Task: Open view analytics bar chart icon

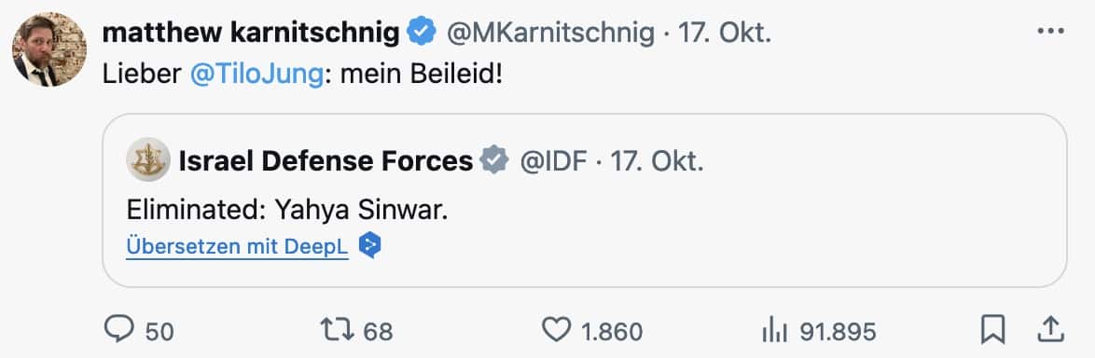Action: [775, 330]
